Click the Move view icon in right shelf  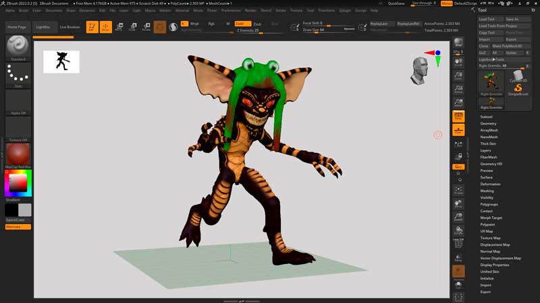[x=458, y=204]
